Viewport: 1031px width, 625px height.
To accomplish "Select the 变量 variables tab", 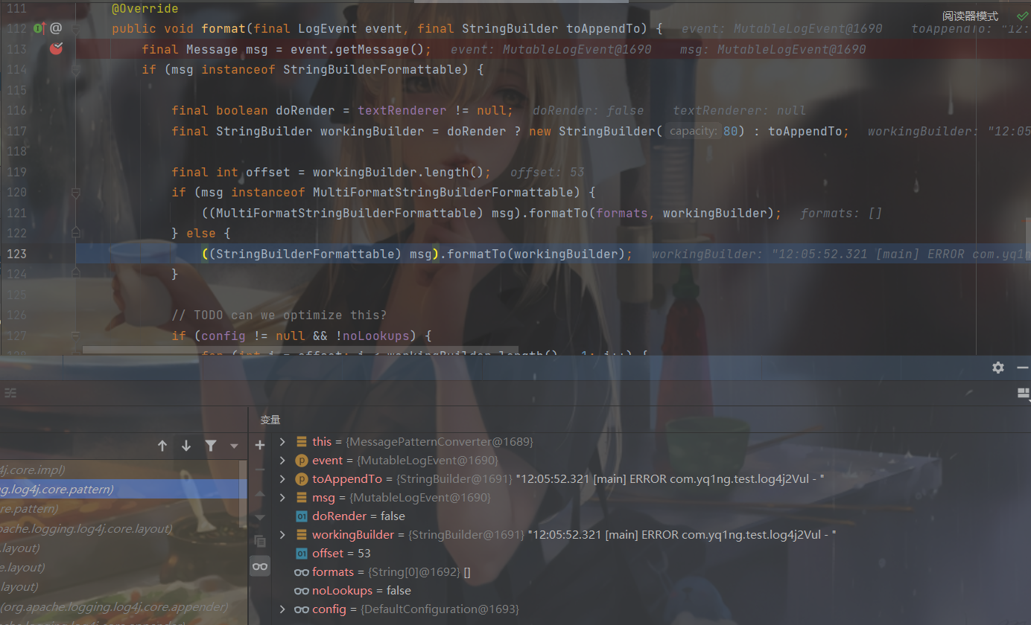I will [x=270, y=420].
